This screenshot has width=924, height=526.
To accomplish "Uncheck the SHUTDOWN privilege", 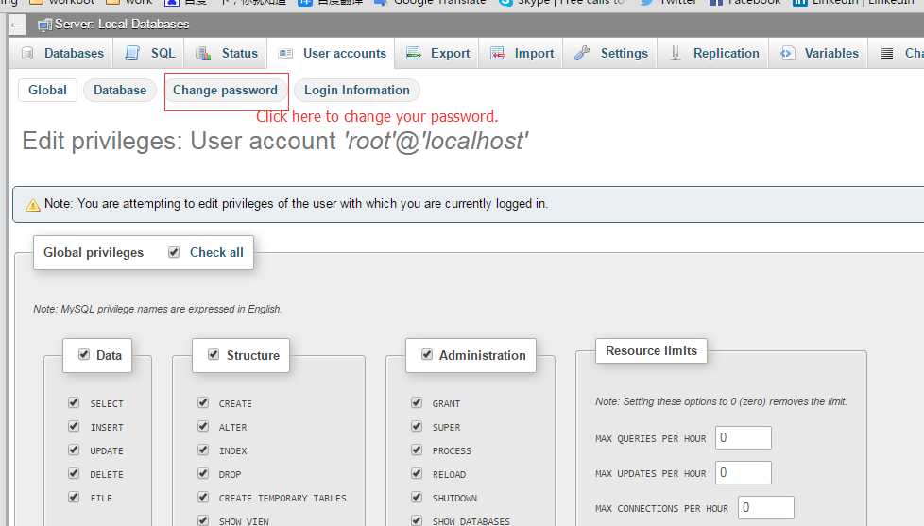I will (x=417, y=497).
